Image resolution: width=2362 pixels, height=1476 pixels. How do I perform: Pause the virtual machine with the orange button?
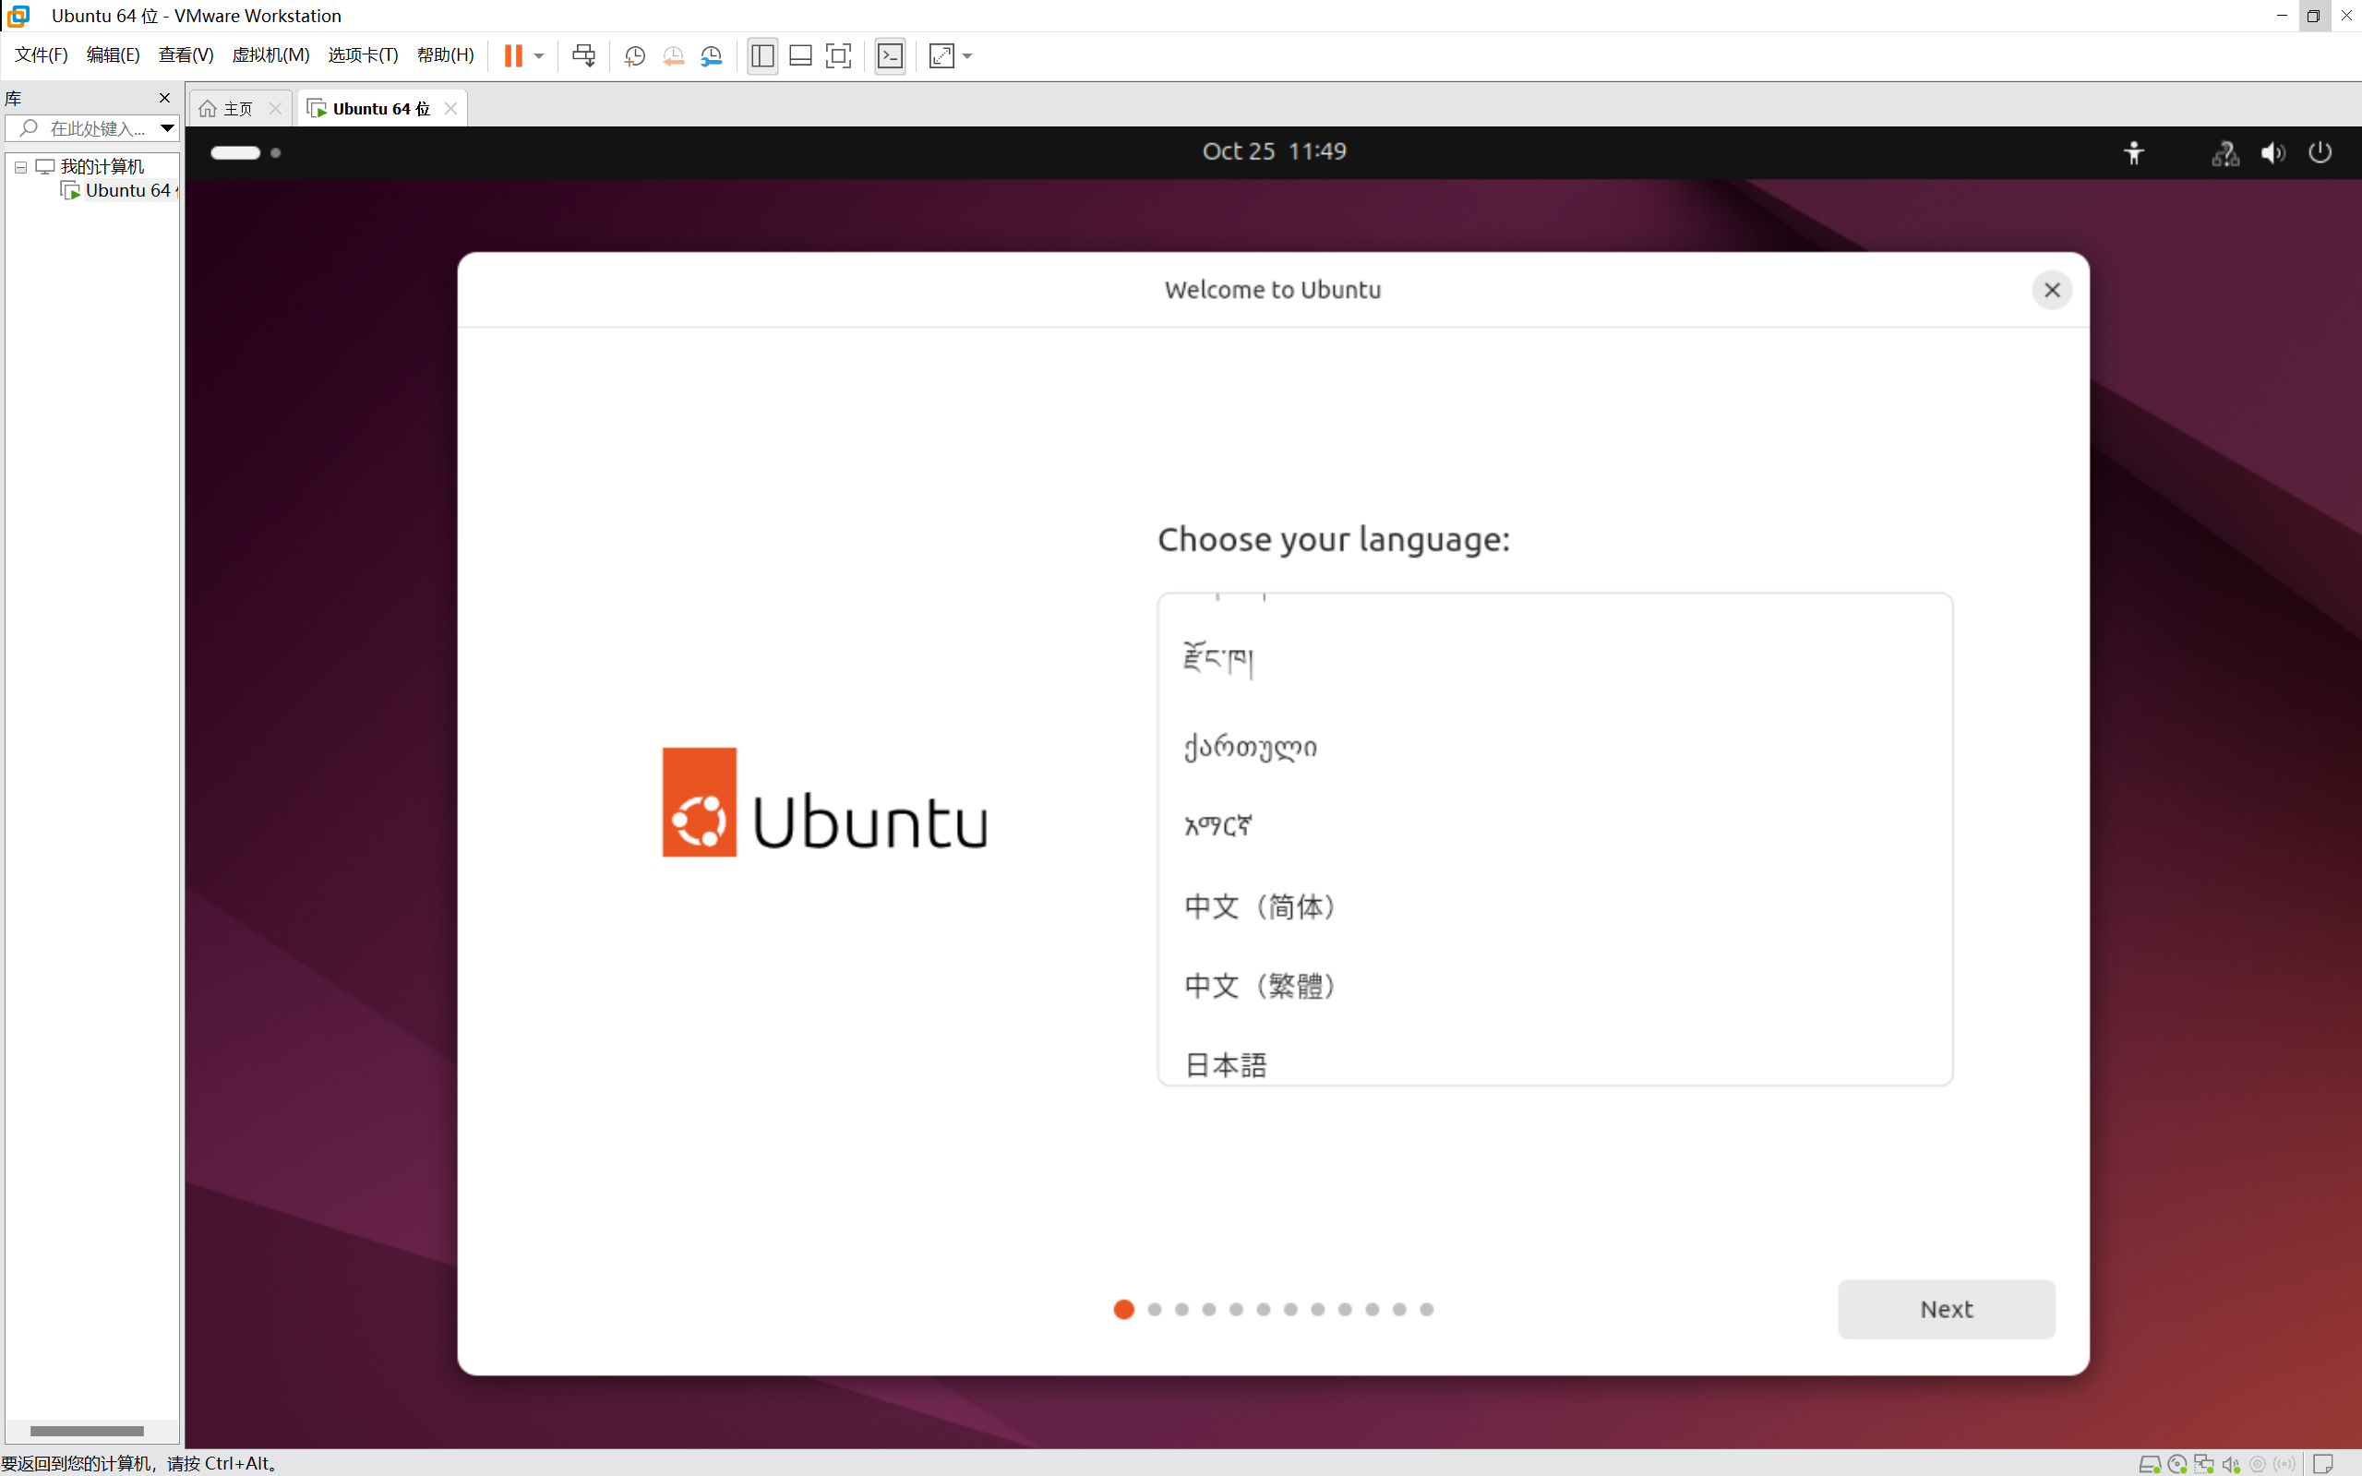513,55
